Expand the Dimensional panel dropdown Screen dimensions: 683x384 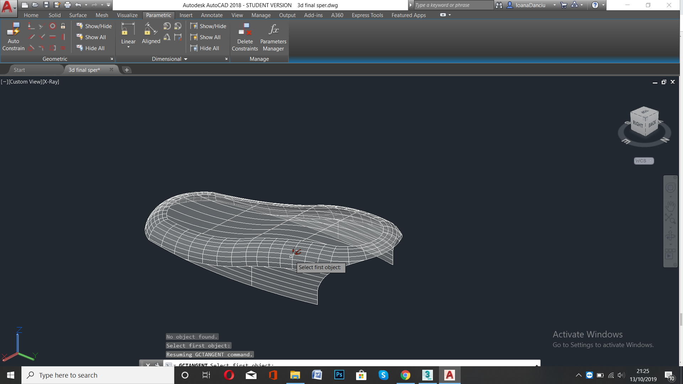click(x=170, y=59)
